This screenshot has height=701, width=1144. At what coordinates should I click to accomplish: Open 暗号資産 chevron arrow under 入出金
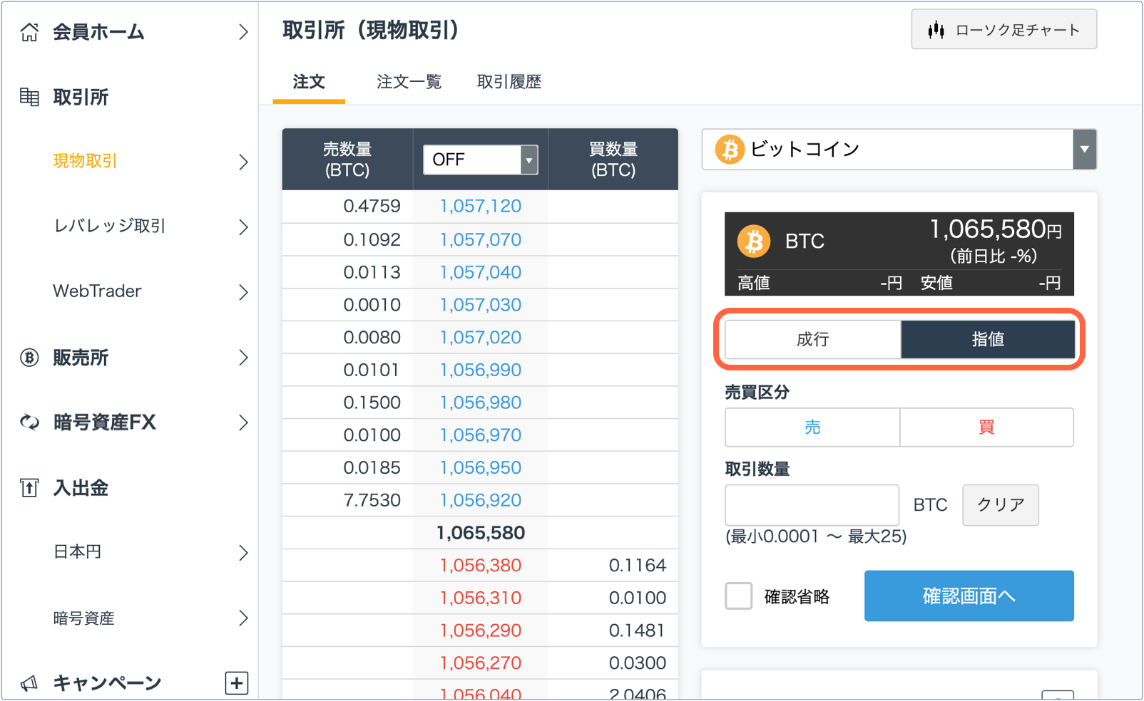pos(243,618)
